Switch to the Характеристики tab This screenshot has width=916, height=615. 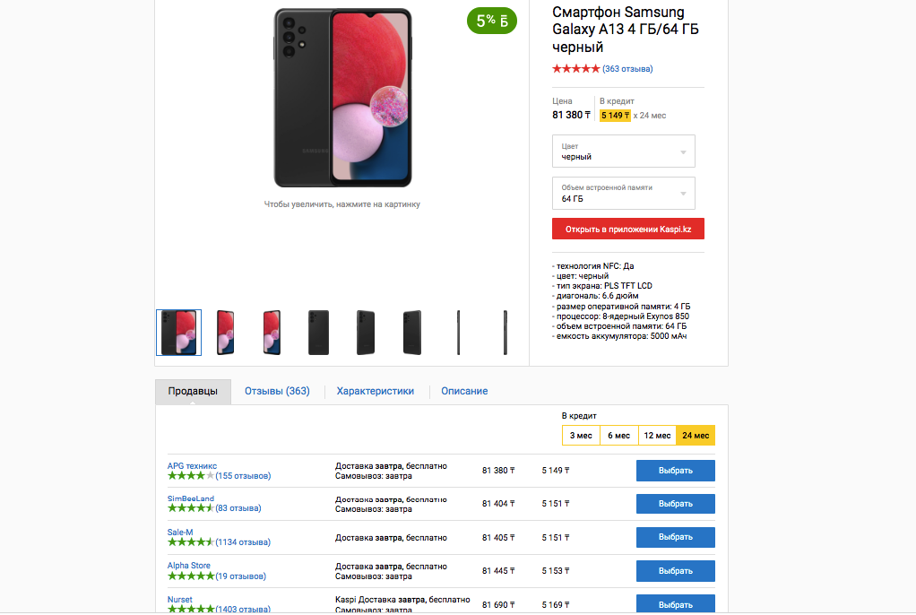coord(376,392)
